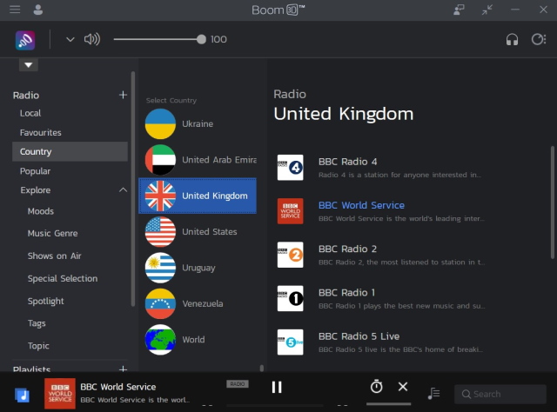
Task: Select Country in the sidebar
Action: (70, 151)
